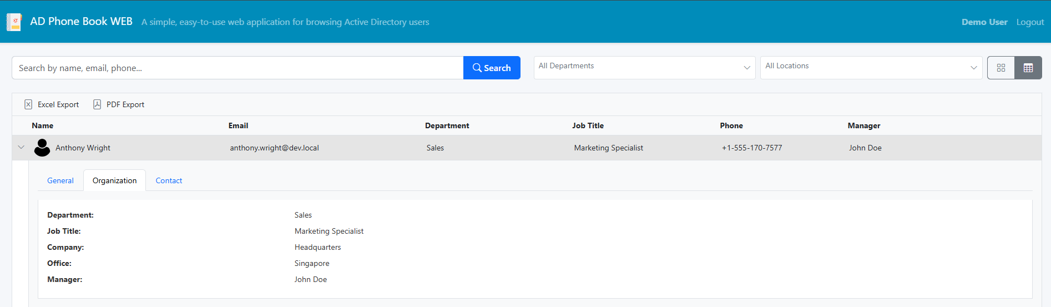
Task: Collapse Anthony Wright's row details
Action: 21,148
